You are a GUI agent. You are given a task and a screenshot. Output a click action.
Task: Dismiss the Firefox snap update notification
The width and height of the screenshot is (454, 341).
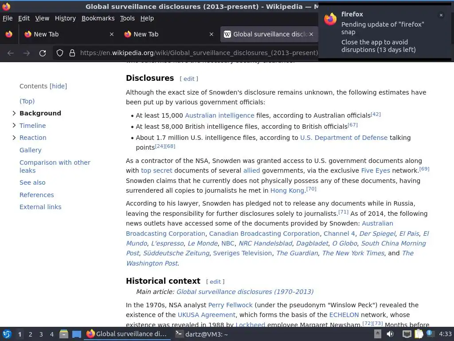[x=441, y=15]
